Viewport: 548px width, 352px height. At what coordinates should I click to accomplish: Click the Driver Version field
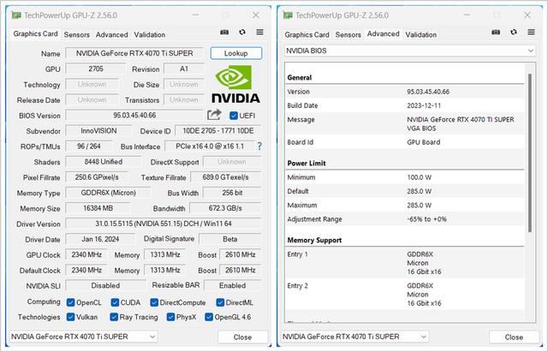point(164,224)
